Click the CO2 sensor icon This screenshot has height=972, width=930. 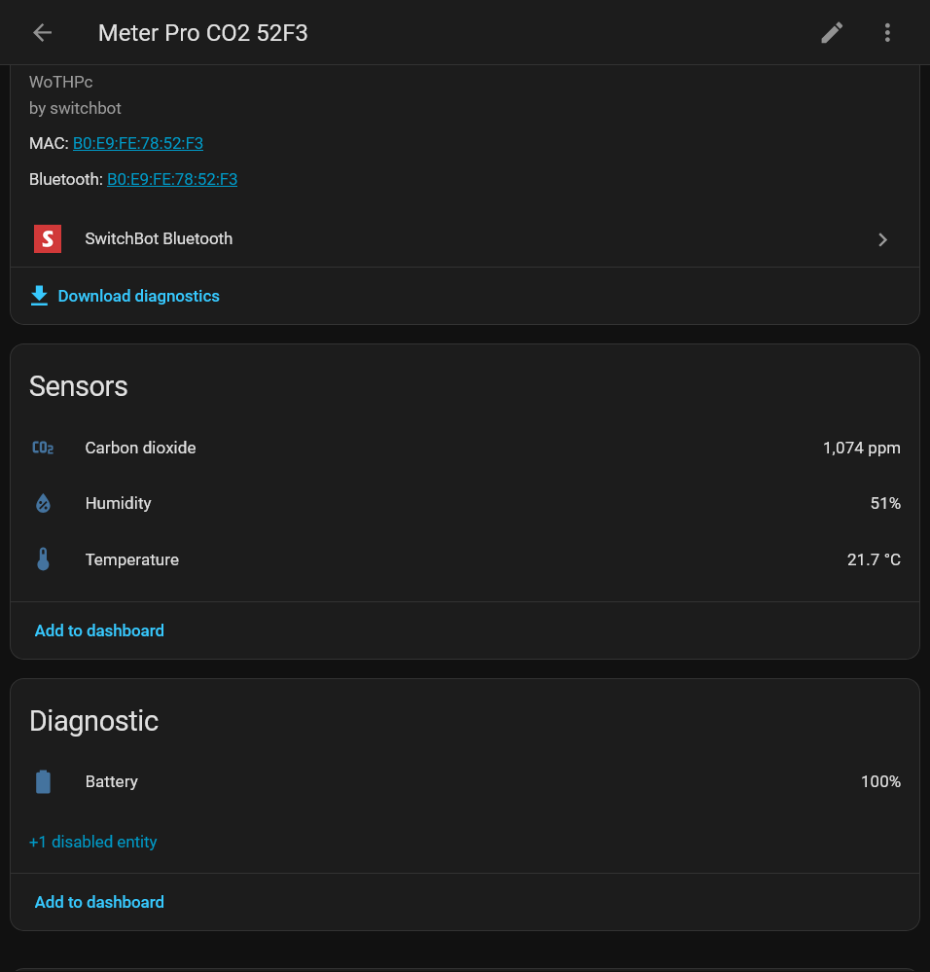point(43,449)
